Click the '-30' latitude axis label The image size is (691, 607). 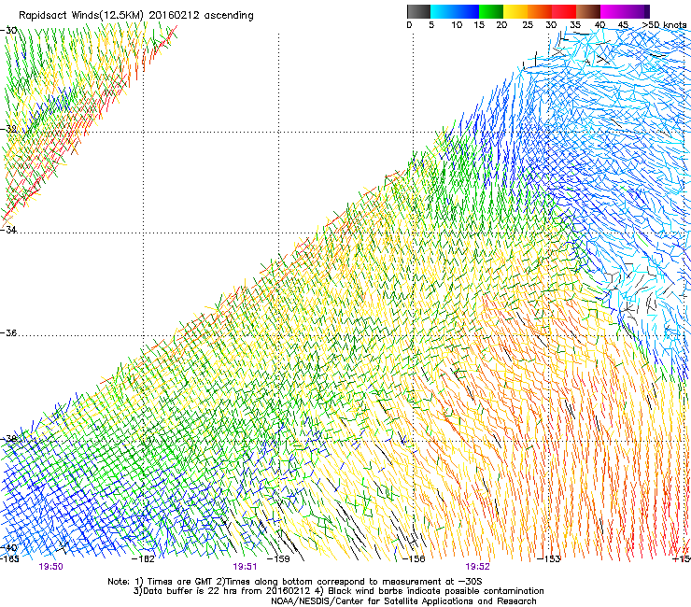coord(8,31)
